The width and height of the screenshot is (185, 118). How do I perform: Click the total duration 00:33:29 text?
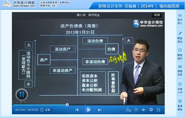33,110
